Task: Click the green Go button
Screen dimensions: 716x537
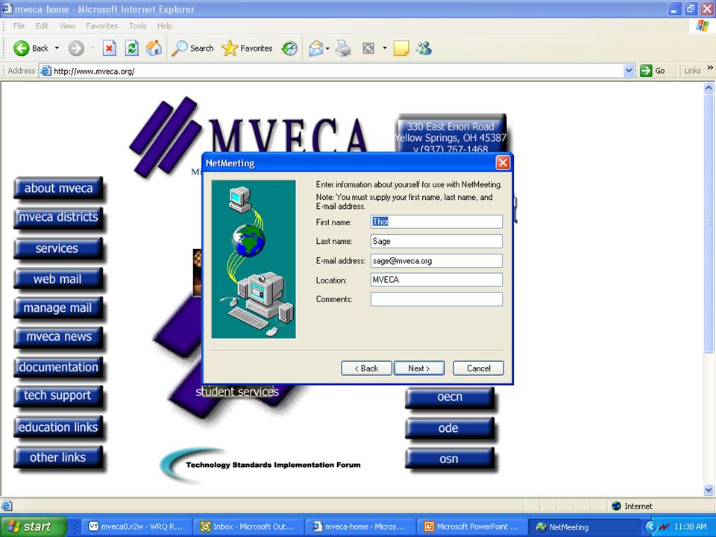Action: click(653, 71)
